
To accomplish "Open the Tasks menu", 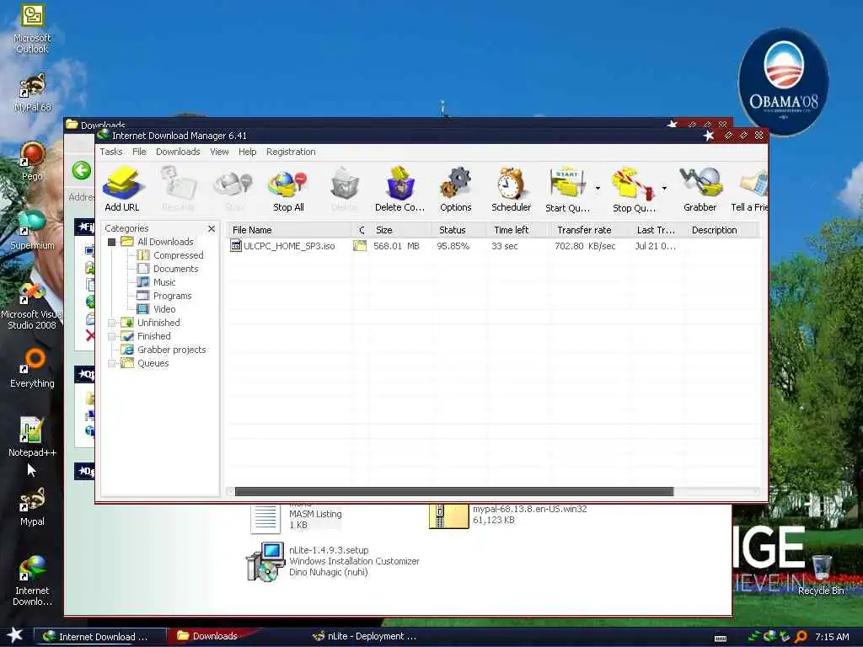I will 111,152.
